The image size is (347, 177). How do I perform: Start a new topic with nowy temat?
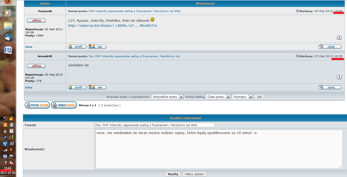click(x=37, y=105)
